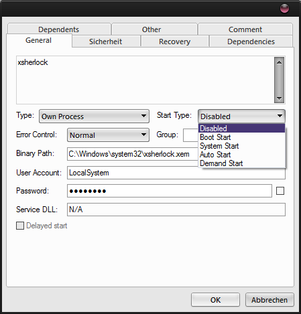Open the Type dropdown showing Own Process

click(x=94, y=116)
